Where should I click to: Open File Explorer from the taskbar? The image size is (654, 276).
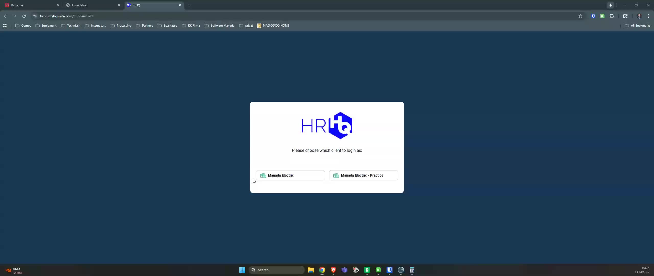pyautogui.click(x=311, y=270)
